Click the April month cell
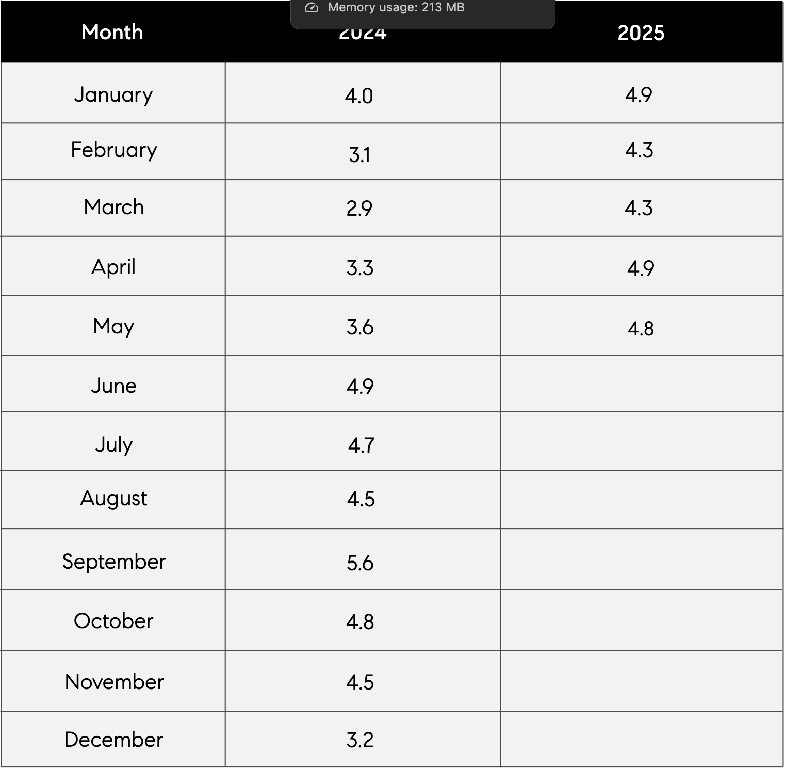Image resolution: width=785 pixels, height=769 pixels. pyautogui.click(x=113, y=266)
